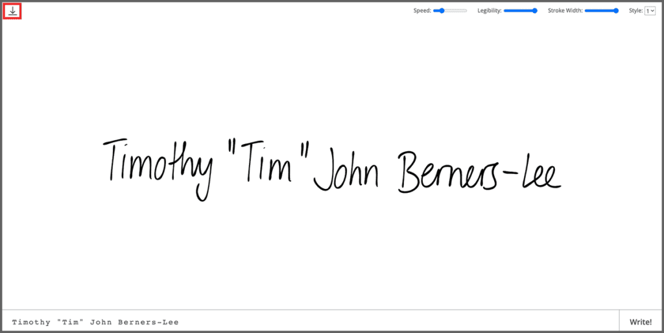
Task: Click the download handwriting icon
Action: coord(12,11)
